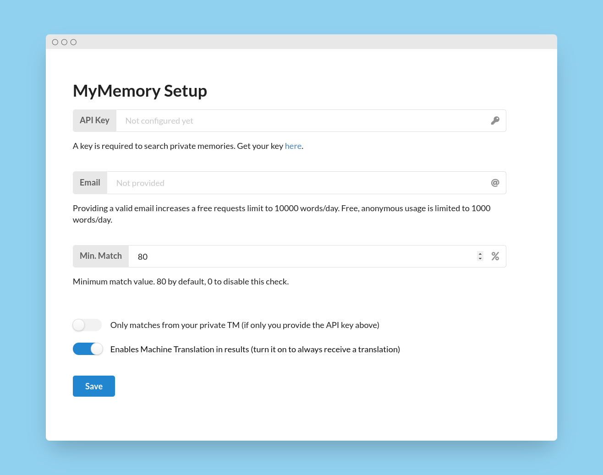Click the second window control circle
The height and width of the screenshot is (475, 603).
(64, 42)
